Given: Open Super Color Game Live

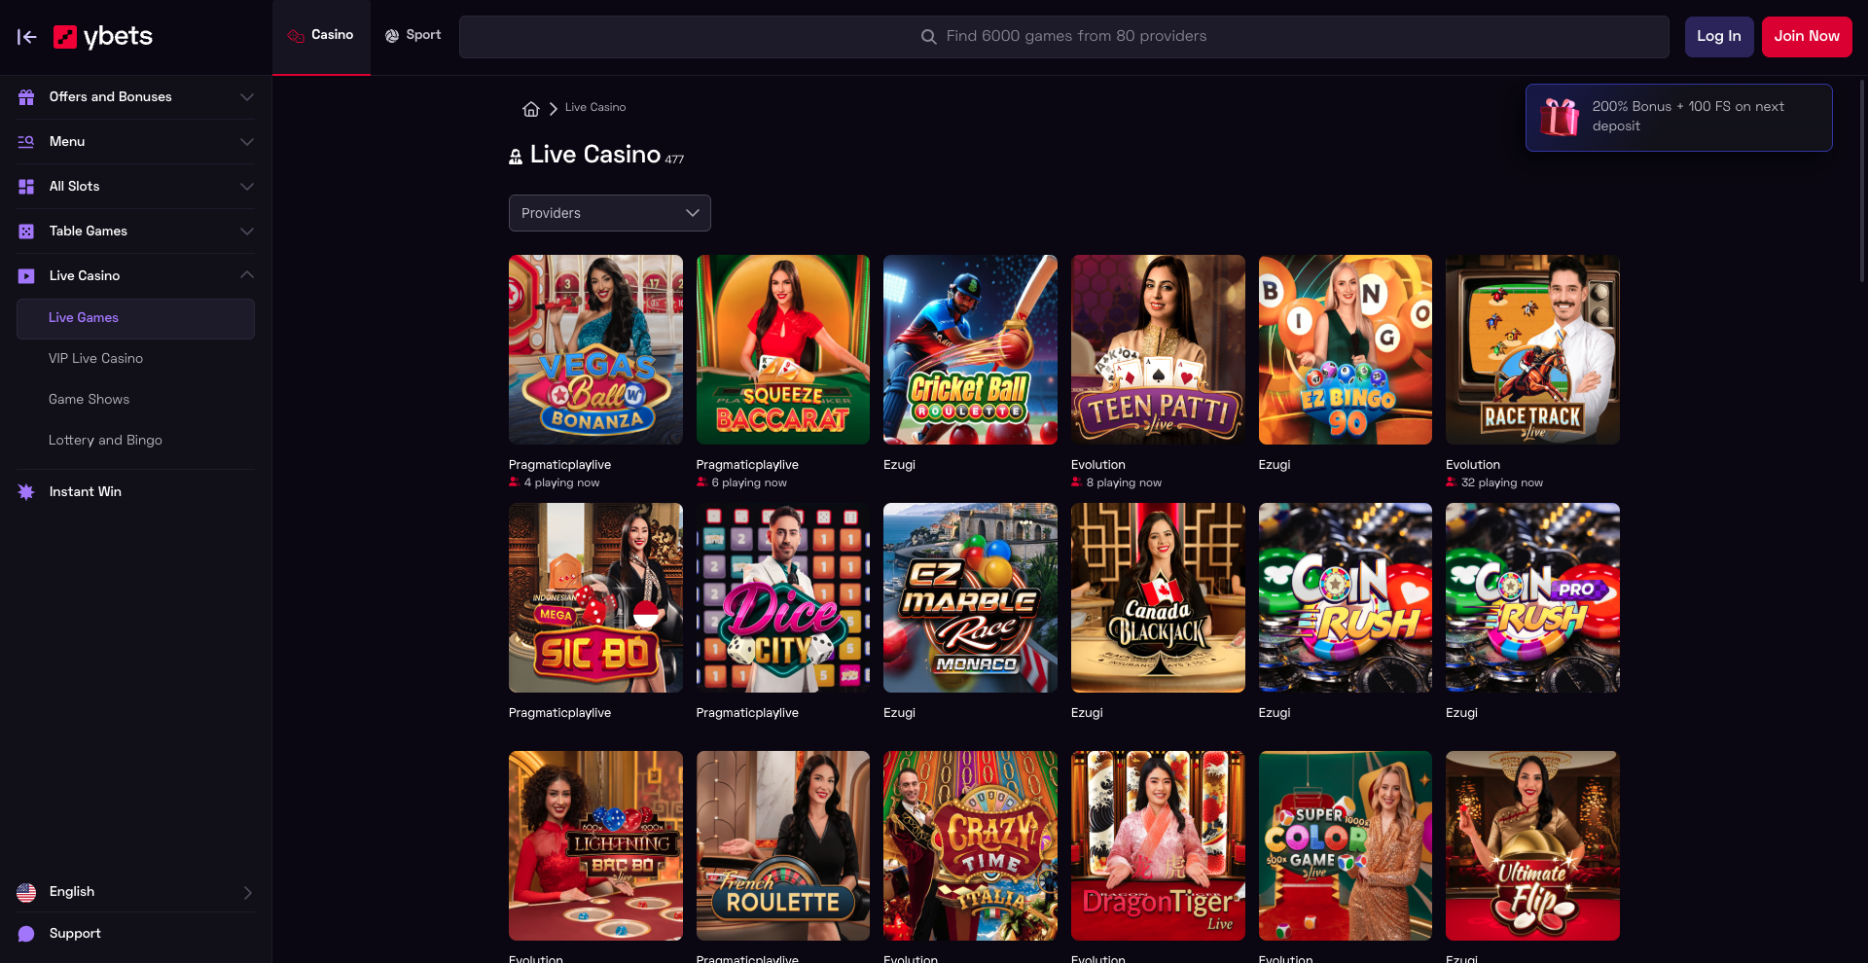Looking at the screenshot, I should point(1346,846).
